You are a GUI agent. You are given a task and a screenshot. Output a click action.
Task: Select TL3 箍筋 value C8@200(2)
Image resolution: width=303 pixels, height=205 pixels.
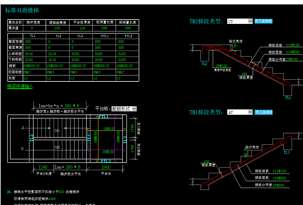[78, 66]
